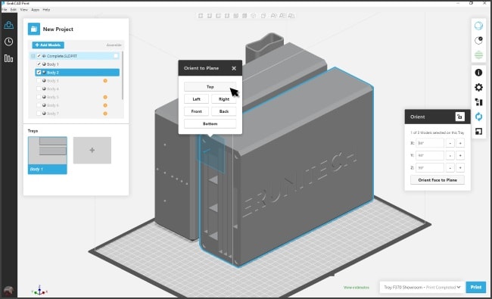Viewport: 492px width, 299px height.
Task: Click the Top button in Orient to Plane
Action: [x=210, y=87]
